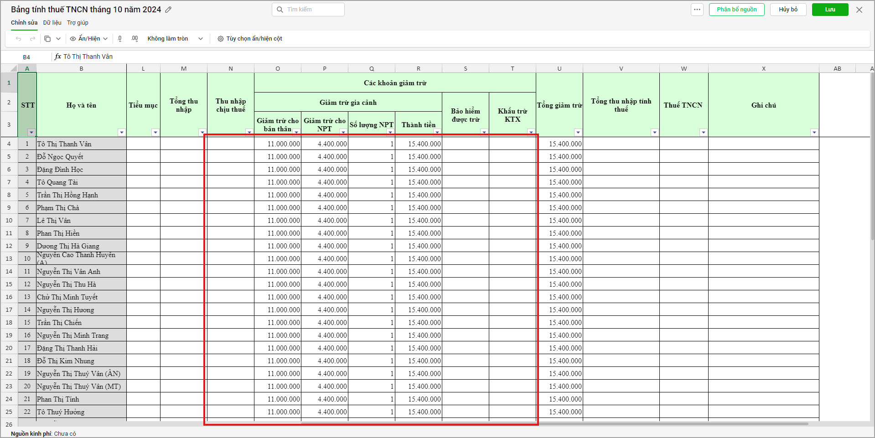This screenshot has width=875, height=438.
Task: Click the undo arrow icon
Action: [18, 39]
